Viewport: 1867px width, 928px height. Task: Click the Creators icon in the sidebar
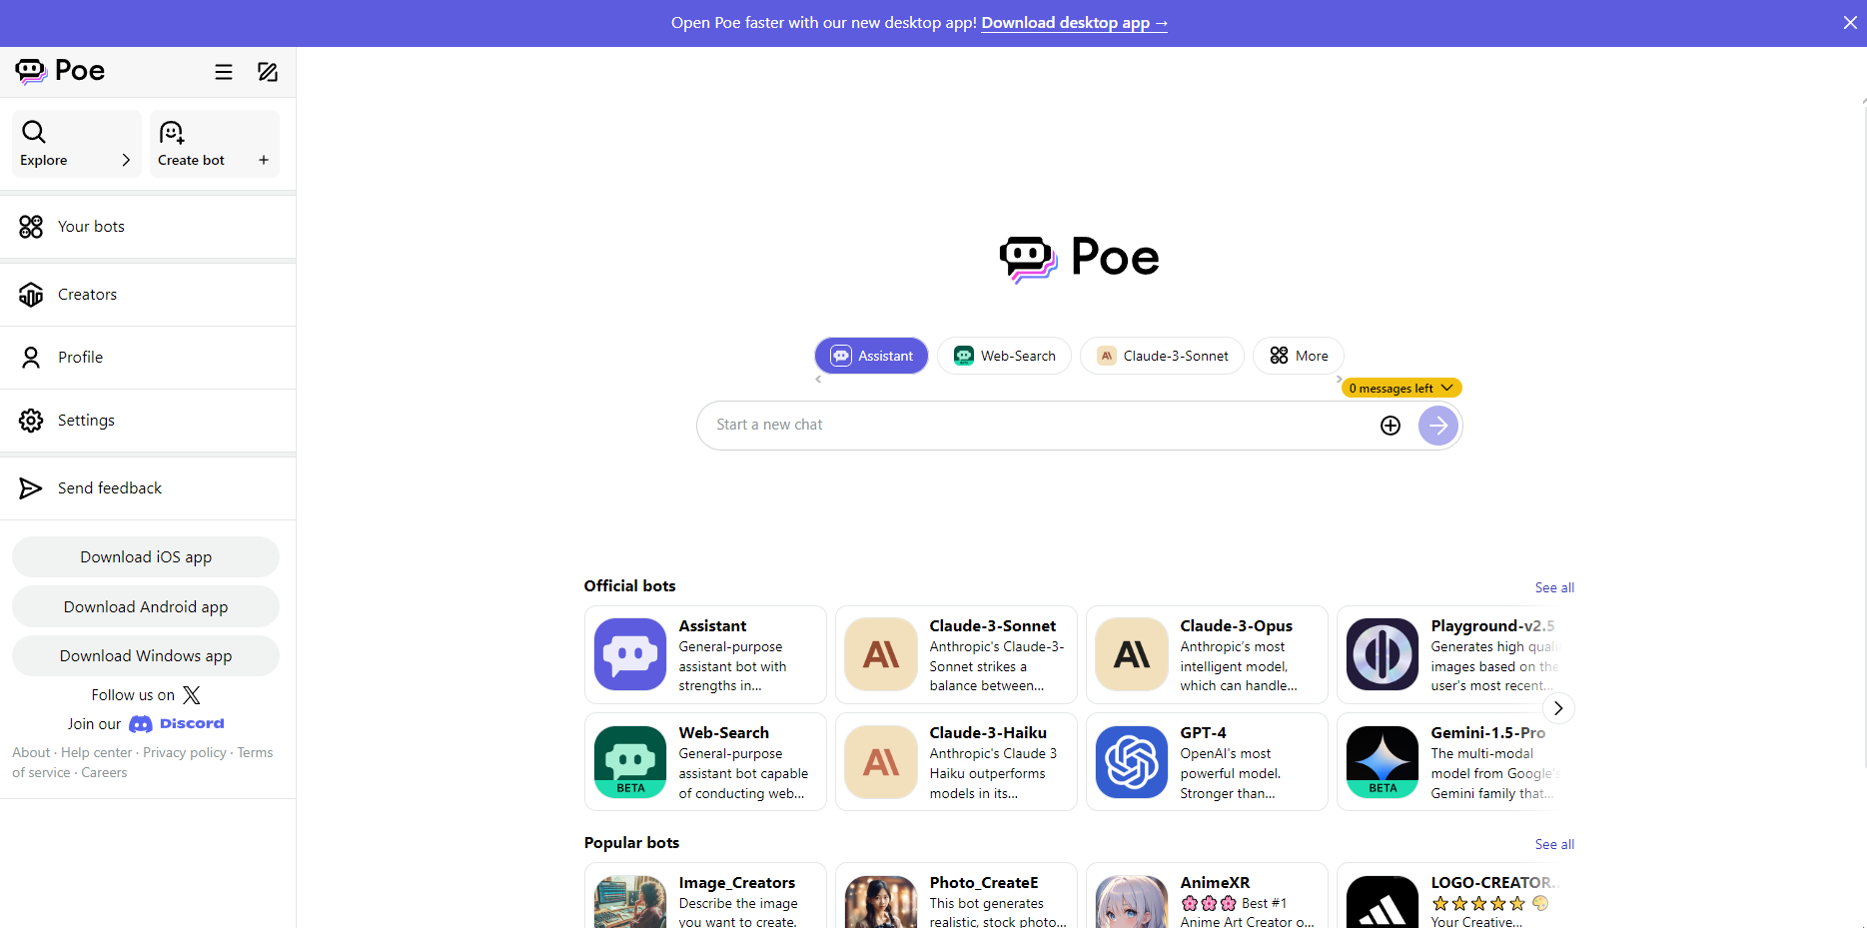point(31,295)
